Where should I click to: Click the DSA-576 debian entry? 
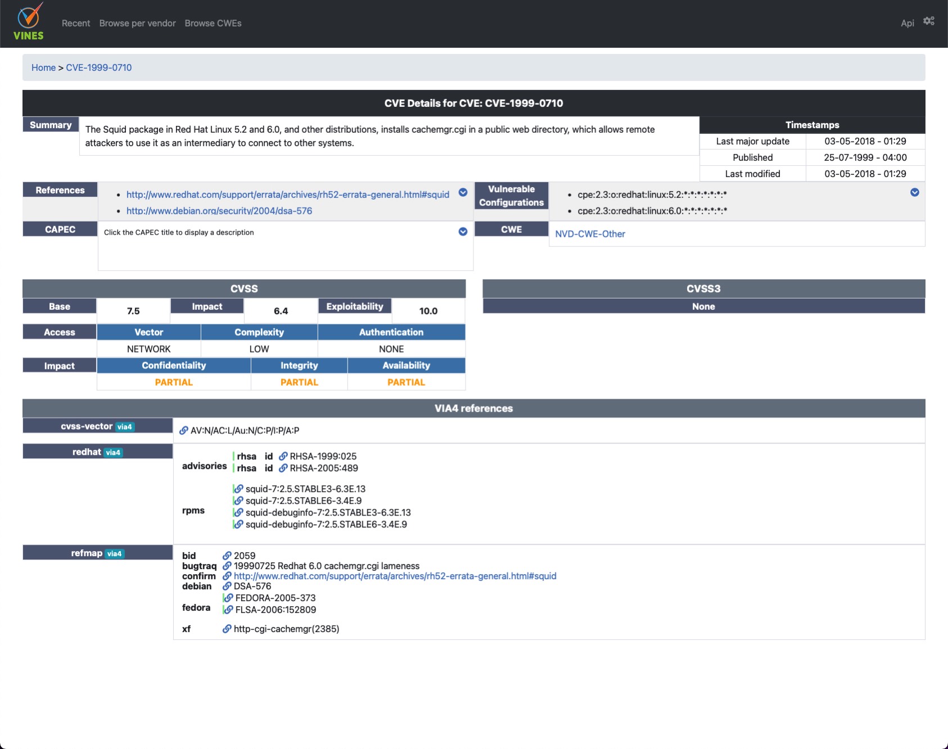[252, 586]
